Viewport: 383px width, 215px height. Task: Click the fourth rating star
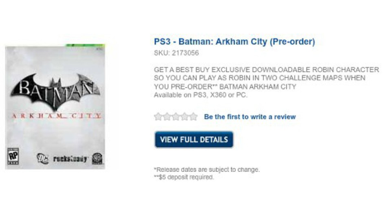tap(185, 117)
